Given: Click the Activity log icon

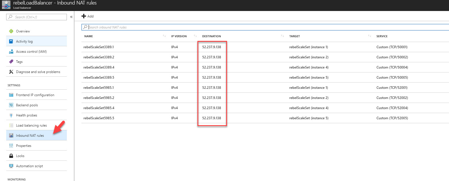Looking at the screenshot, I should tap(11, 41).
